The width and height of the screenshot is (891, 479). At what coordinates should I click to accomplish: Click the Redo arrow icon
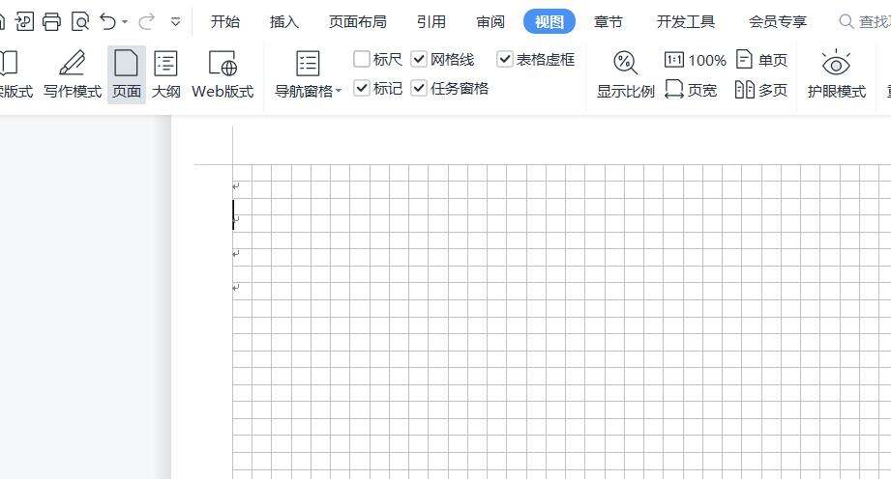pos(147,21)
